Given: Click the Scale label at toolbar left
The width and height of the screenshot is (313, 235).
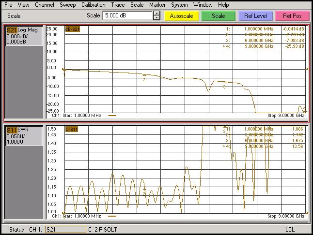Looking at the screenshot, I should pos(14,16).
